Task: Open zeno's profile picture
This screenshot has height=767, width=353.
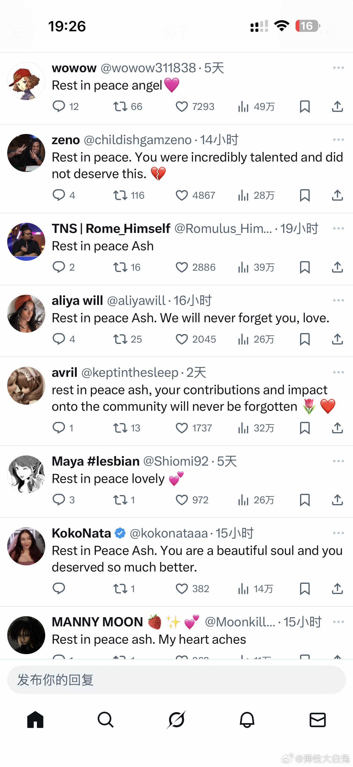Action: pyautogui.click(x=26, y=153)
